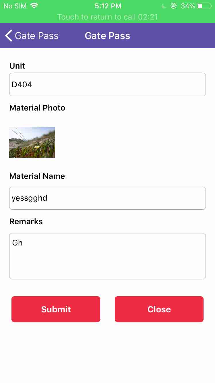Tap the Remarks label

click(x=26, y=222)
